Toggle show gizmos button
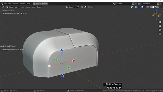Viewport: 163px width, 92px height. click(x=136, y=7)
